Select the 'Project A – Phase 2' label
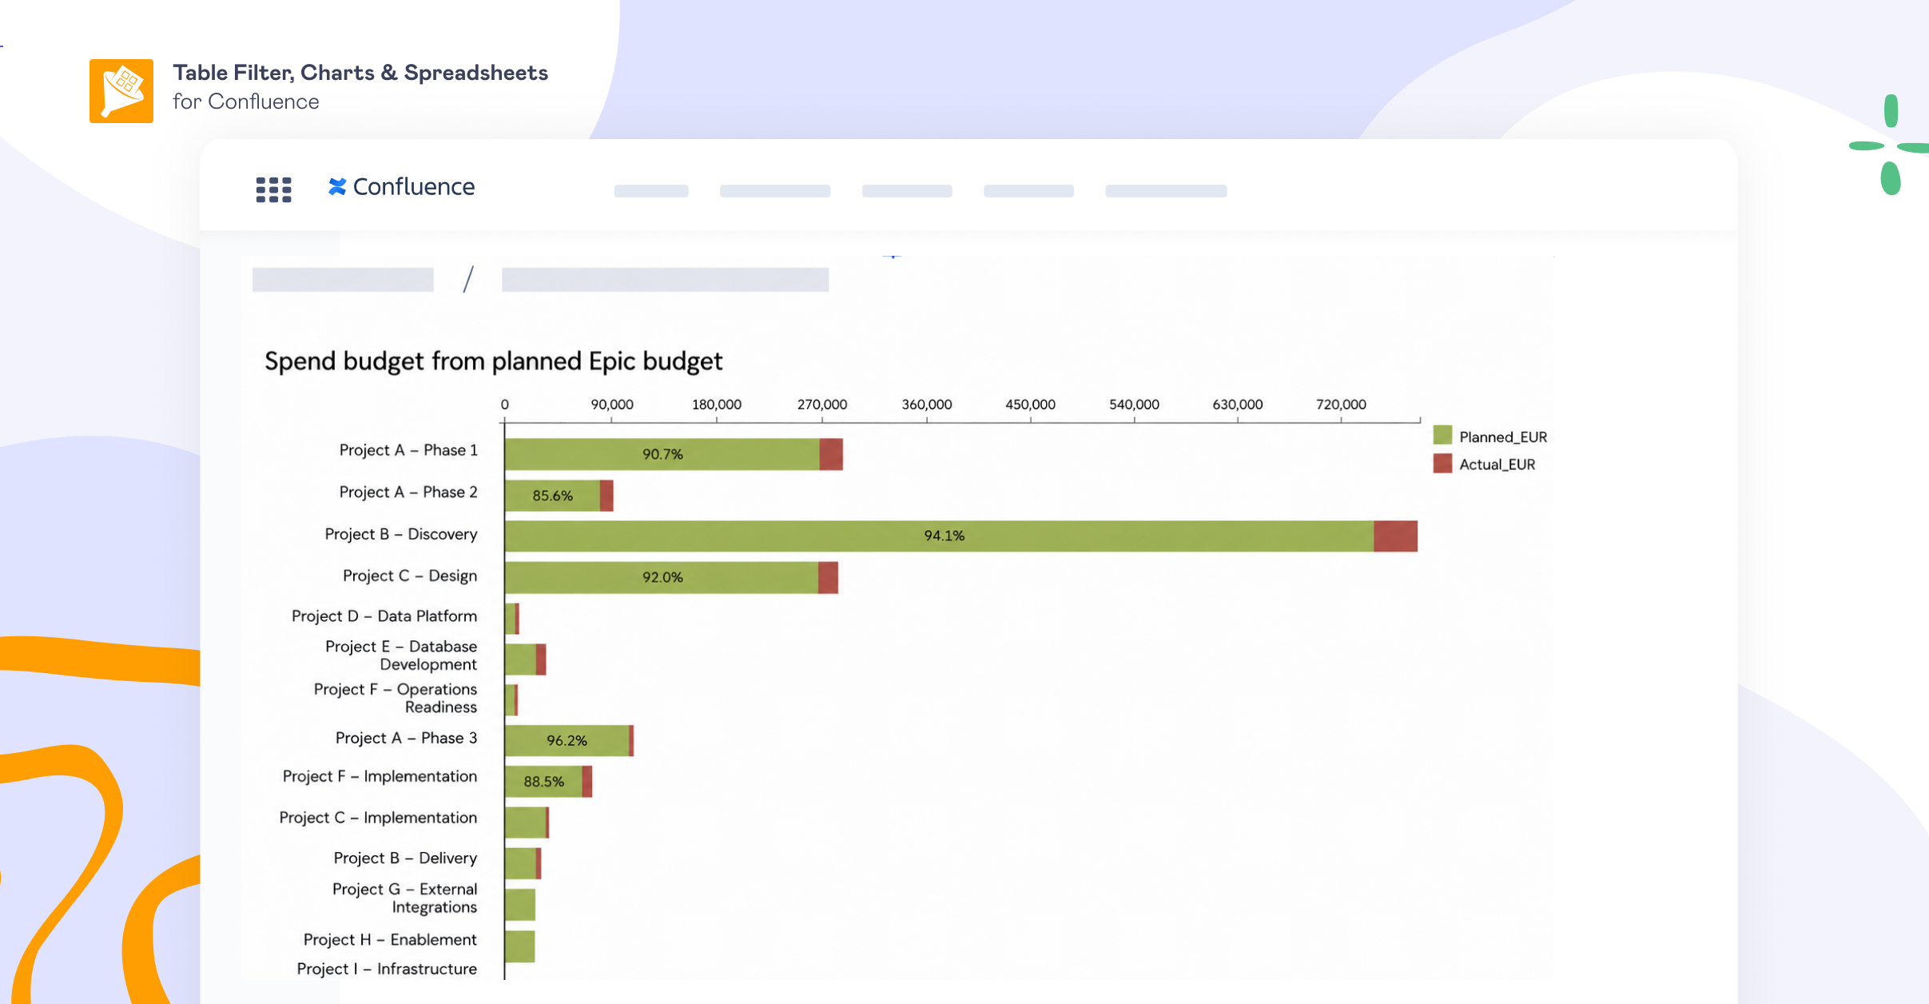 408,492
